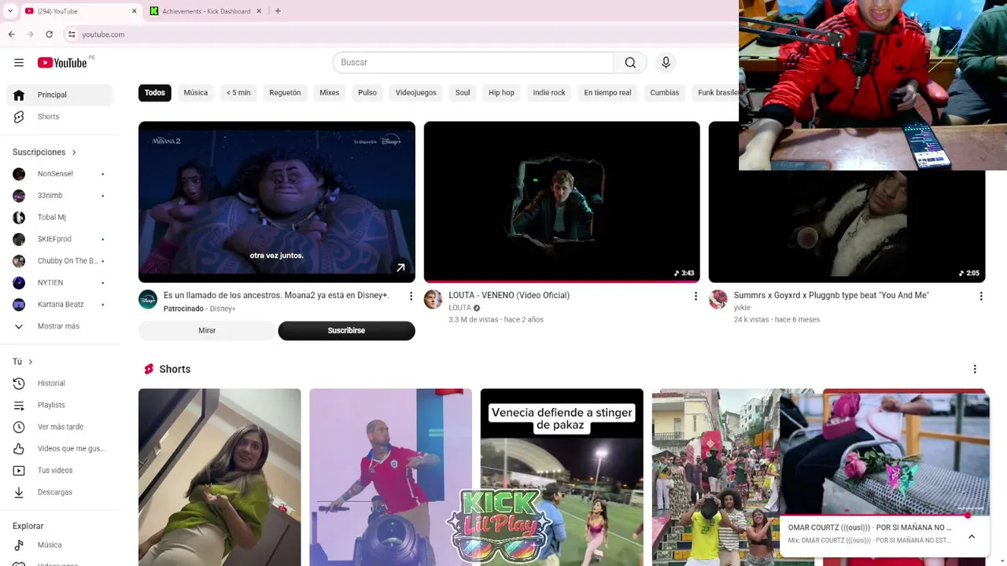
Task: Click the search magnifier button
Action: (x=630, y=63)
